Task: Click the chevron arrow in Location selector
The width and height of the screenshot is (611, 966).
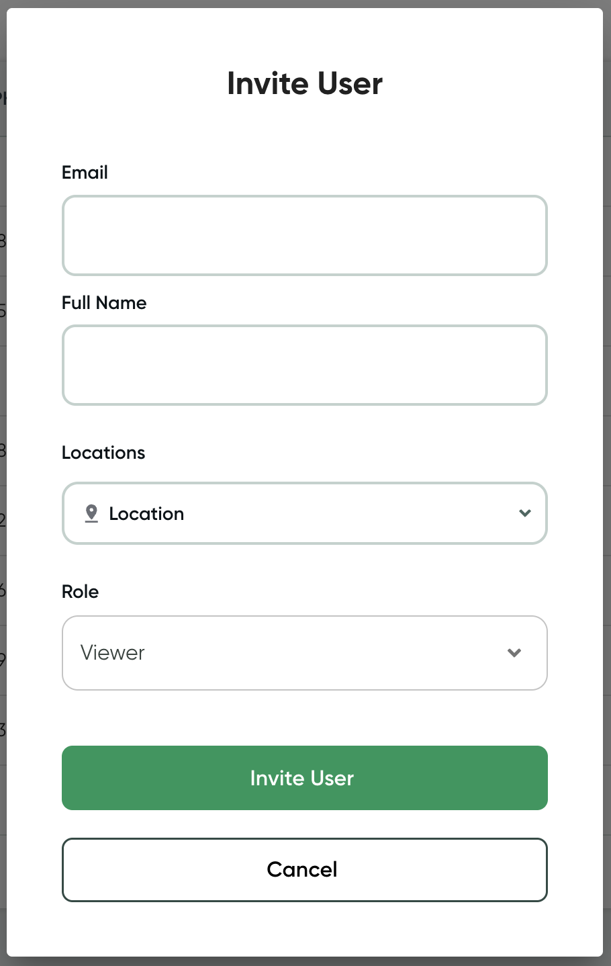Action: click(x=525, y=513)
